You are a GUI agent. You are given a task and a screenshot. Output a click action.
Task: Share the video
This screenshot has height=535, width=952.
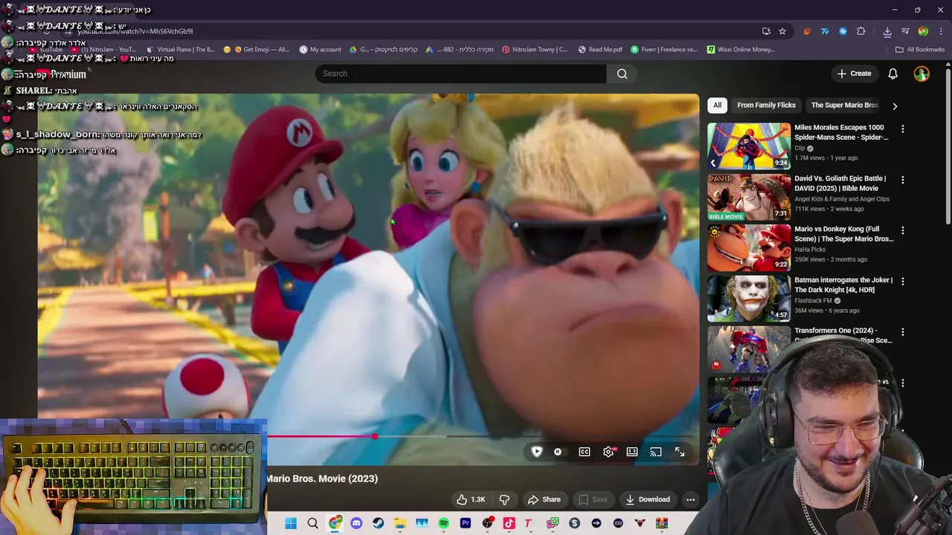pyautogui.click(x=544, y=499)
